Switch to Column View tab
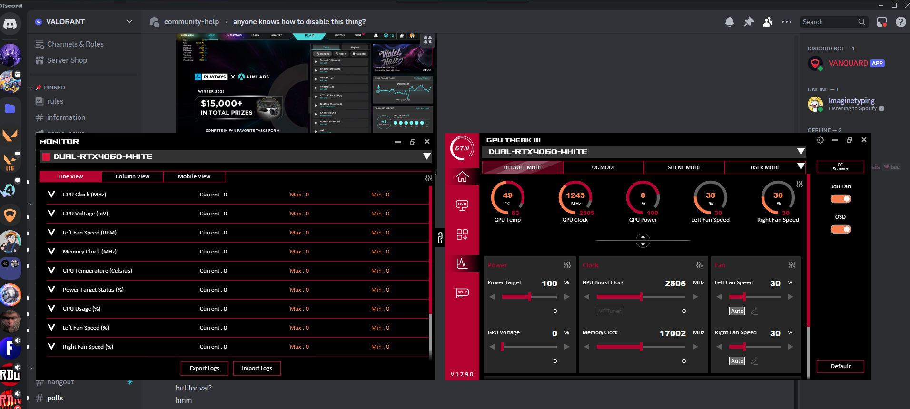The height and width of the screenshot is (409, 910). (132, 176)
